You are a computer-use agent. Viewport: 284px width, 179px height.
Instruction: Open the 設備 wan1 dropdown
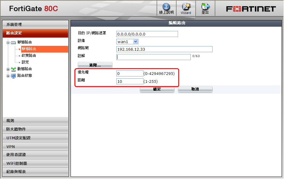pos(127,42)
